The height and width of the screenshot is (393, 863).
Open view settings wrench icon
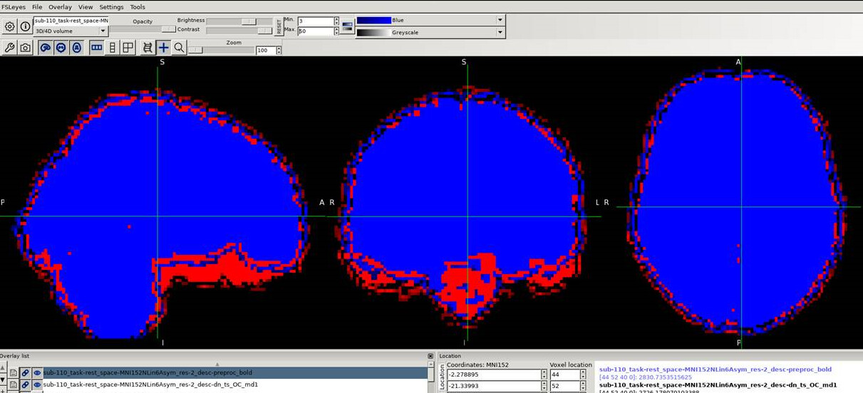point(9,48)
